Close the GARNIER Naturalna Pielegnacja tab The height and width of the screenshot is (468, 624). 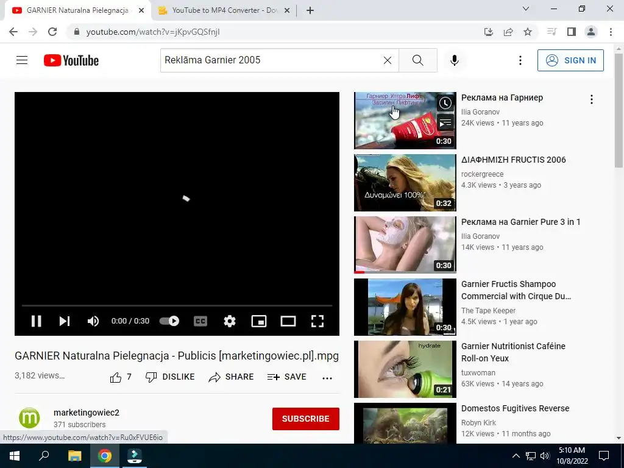pyautogui.click(x=141, y=11)
